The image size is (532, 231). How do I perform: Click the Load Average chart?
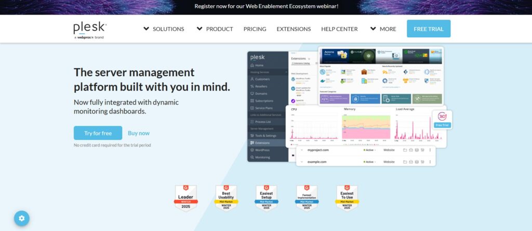click(x=419, y=126)
